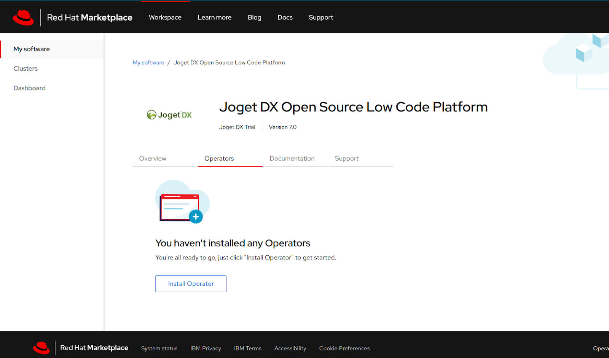Click the operators window illustration with plus
Viewport: 609px width, 358px height.
(x=182, y=202)
